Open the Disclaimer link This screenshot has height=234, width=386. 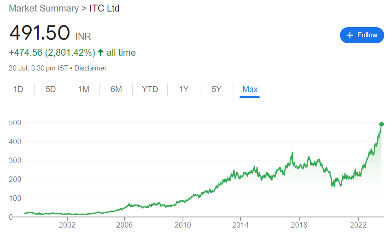tap(90, 68)
